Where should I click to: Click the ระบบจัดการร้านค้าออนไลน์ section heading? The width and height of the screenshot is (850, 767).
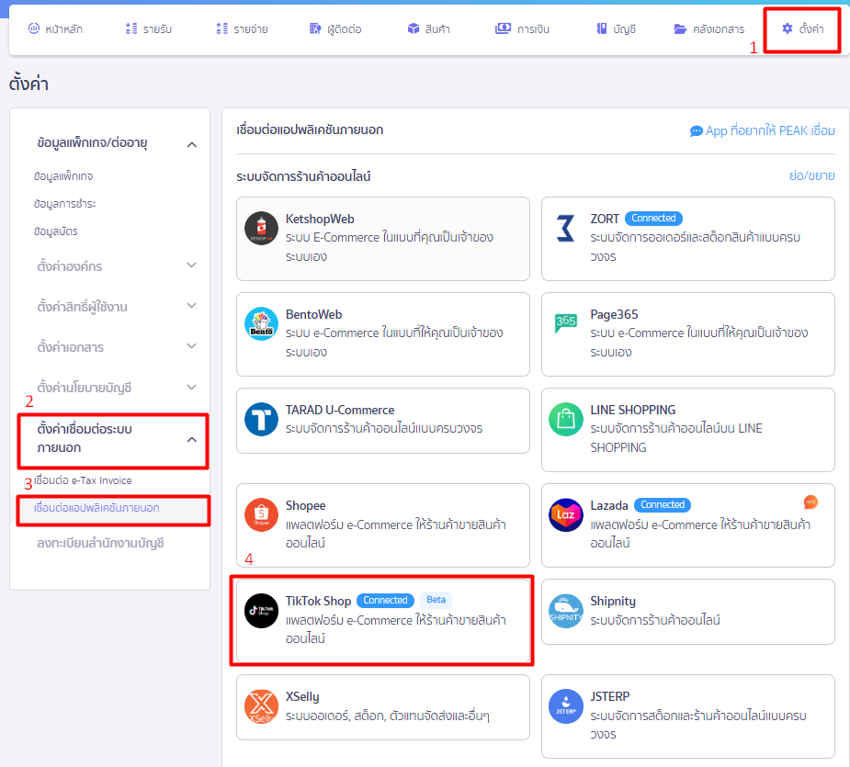coord(303,176)
